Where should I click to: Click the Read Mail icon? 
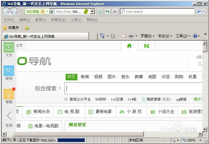tap(124, 36)
